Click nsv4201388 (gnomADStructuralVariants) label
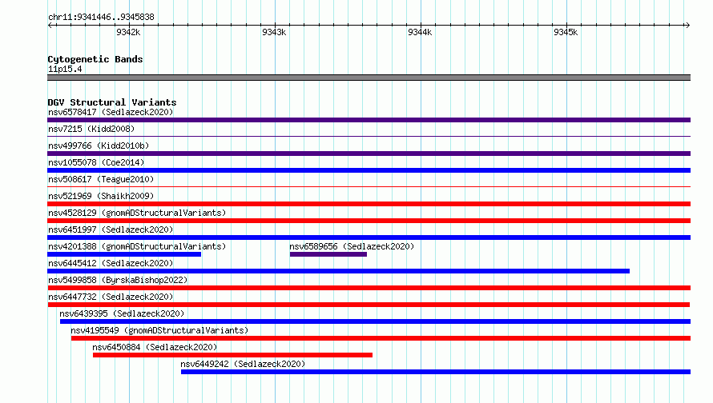Image resolution: width=713 pixels, height=403 pixels. 137,246
